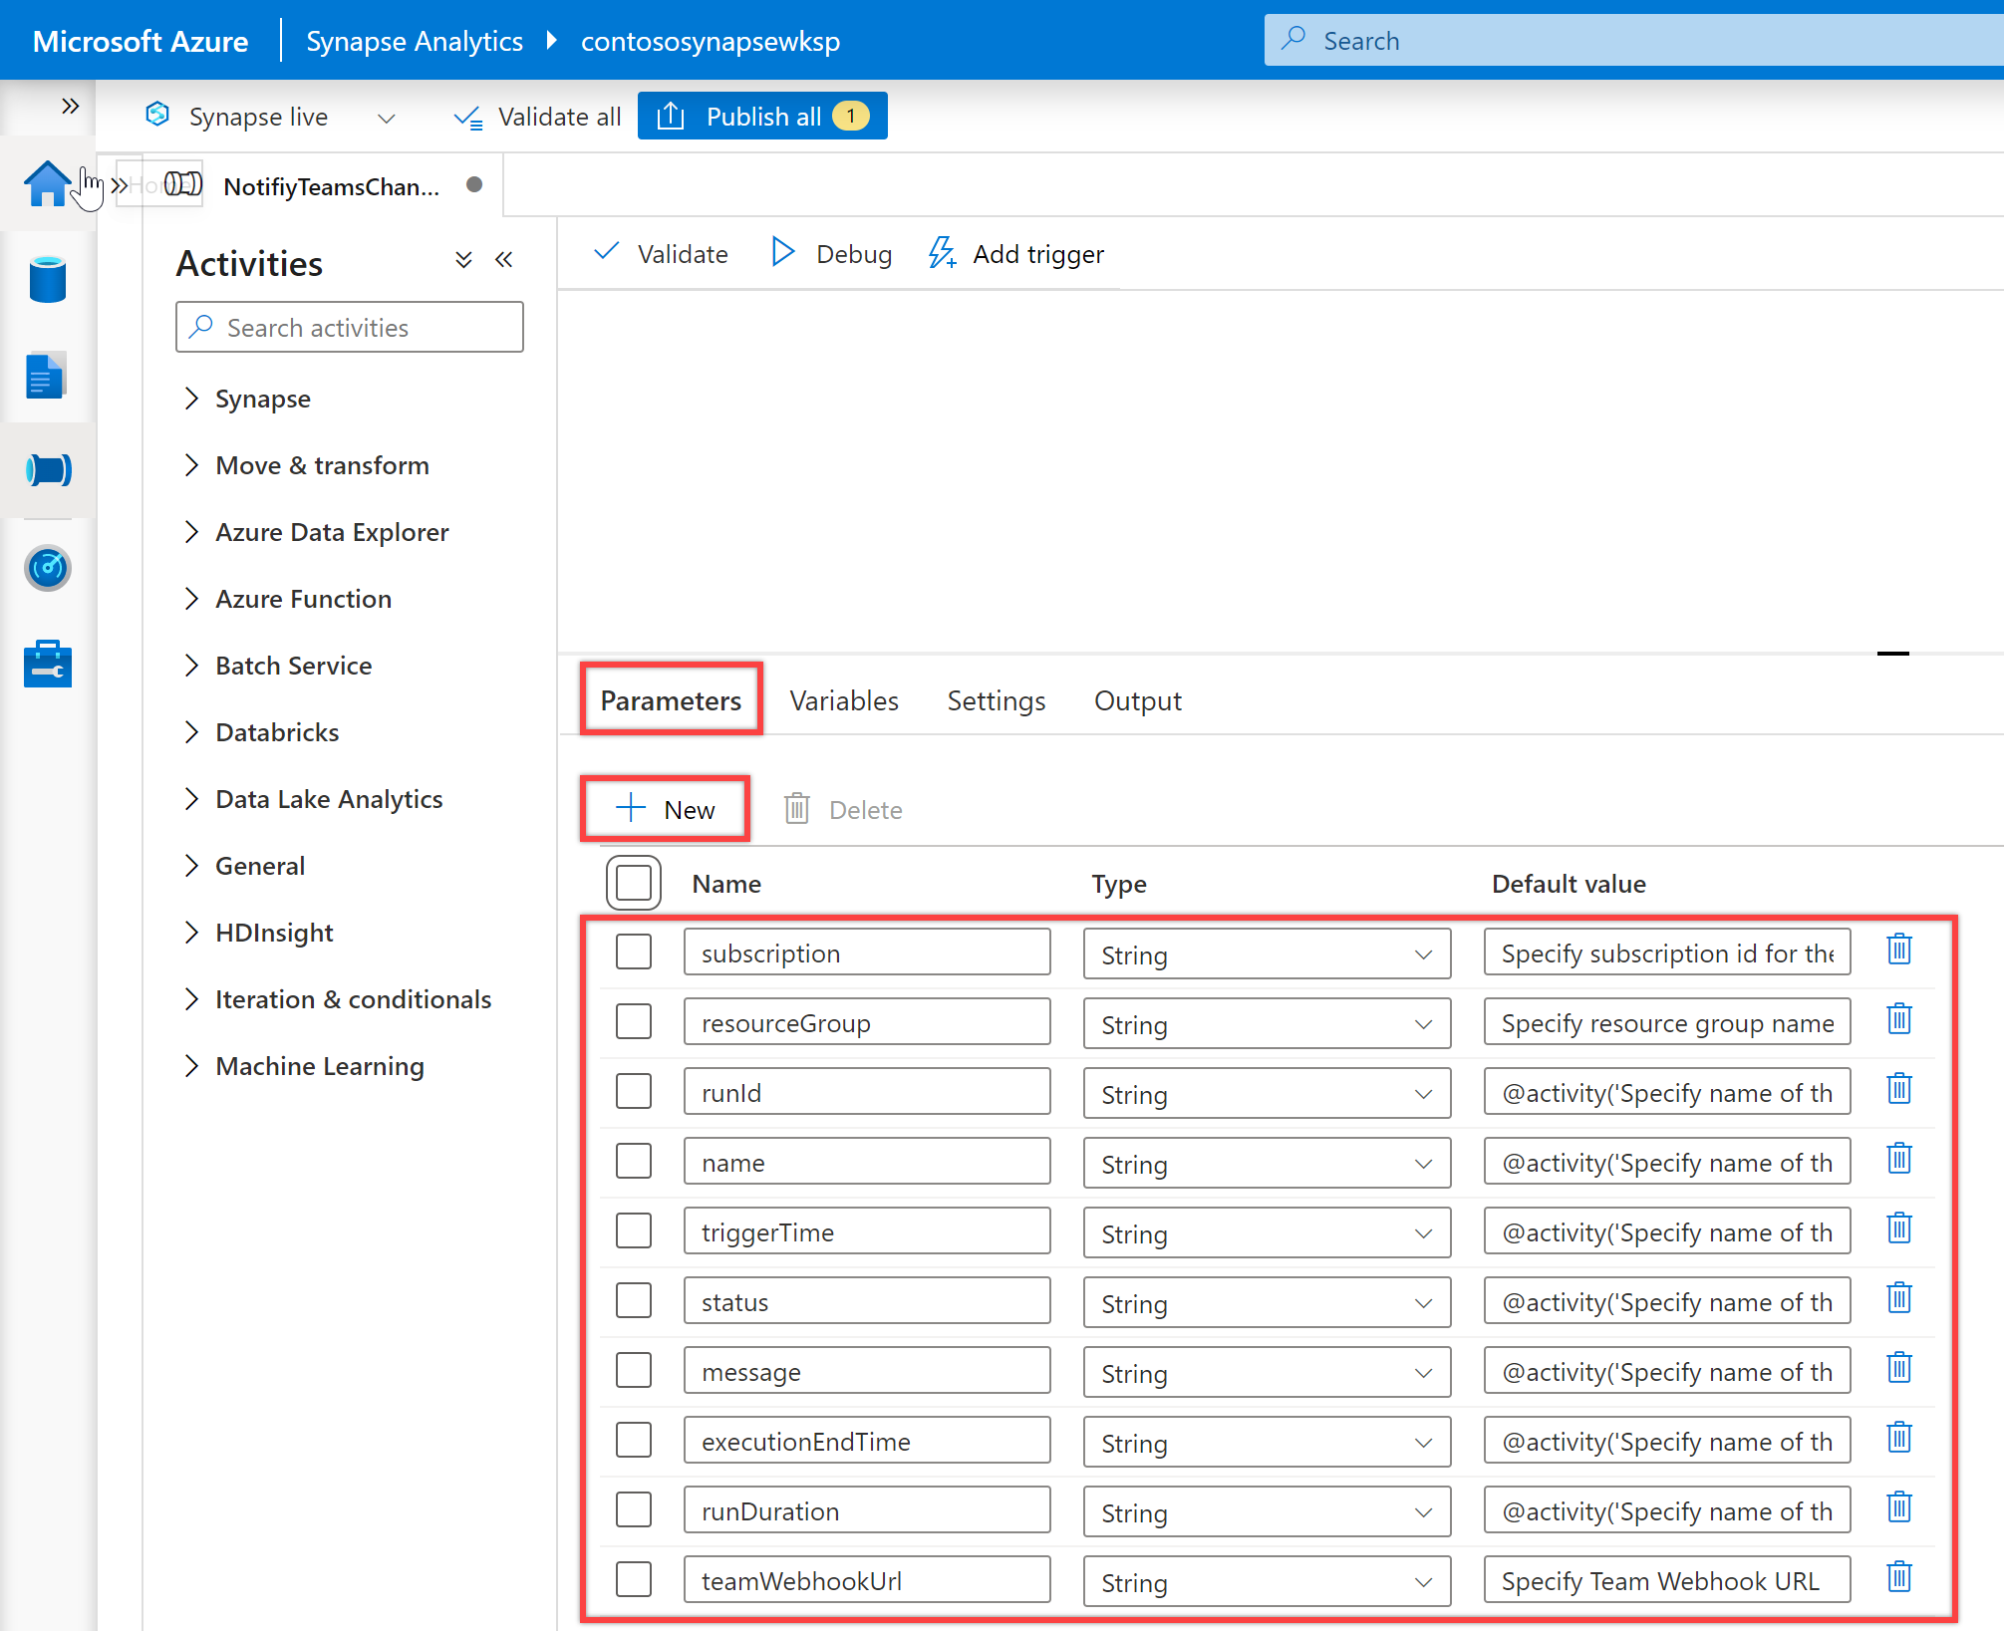Click the Delete parameter button
Viewport: 2004px width, 1631px height.
pyautogui.click(x=847, y=809)
